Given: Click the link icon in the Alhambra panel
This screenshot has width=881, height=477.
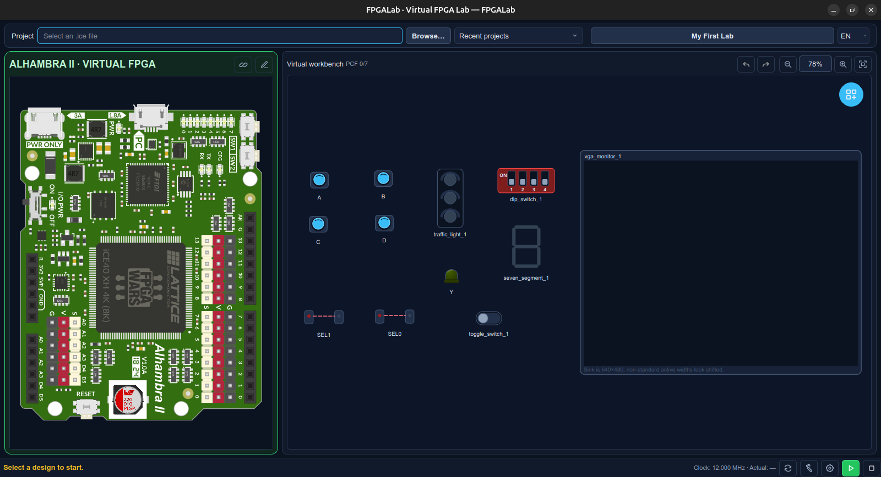Looking at the screenshot, I should coord(243,65).
